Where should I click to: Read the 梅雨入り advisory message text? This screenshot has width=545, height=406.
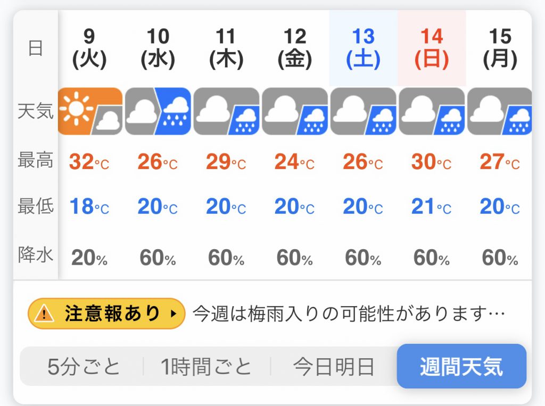coord(348,314)
